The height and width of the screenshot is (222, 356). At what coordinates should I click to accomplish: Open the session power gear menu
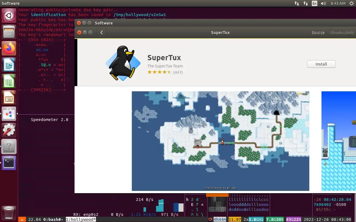click(351, 3)
